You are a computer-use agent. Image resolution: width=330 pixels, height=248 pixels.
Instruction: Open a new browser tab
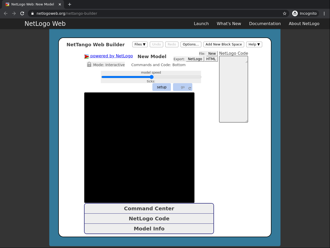click(x=70, y=4)
